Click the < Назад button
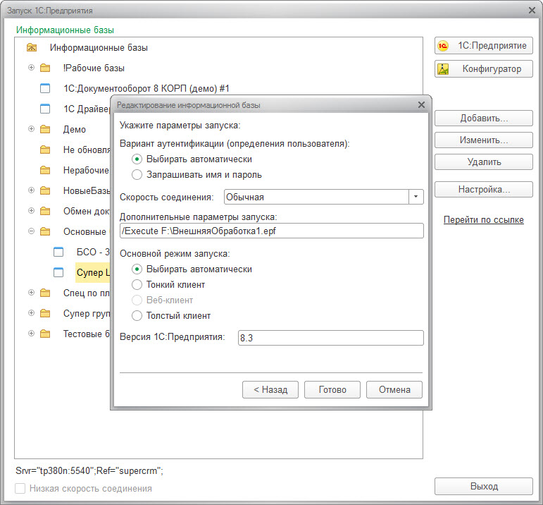The image size is (543, 505). click(x=270, y=389)
